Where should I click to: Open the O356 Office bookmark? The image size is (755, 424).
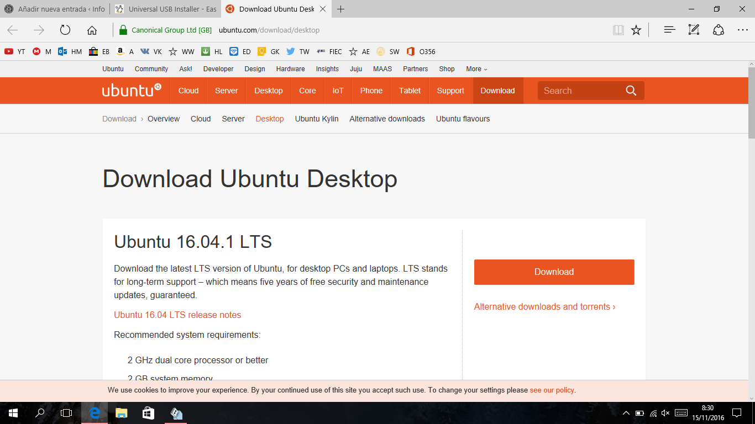[421, 51]
